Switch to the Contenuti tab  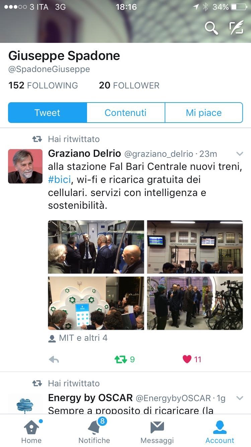point(125,113)
